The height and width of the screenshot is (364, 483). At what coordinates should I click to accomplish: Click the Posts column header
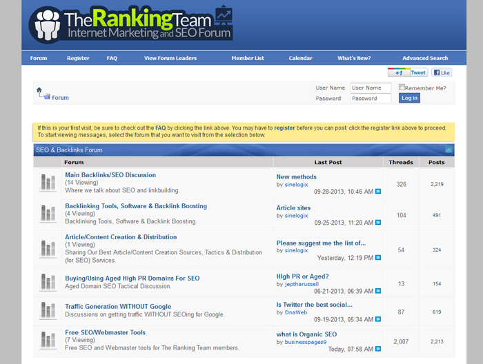437,163
